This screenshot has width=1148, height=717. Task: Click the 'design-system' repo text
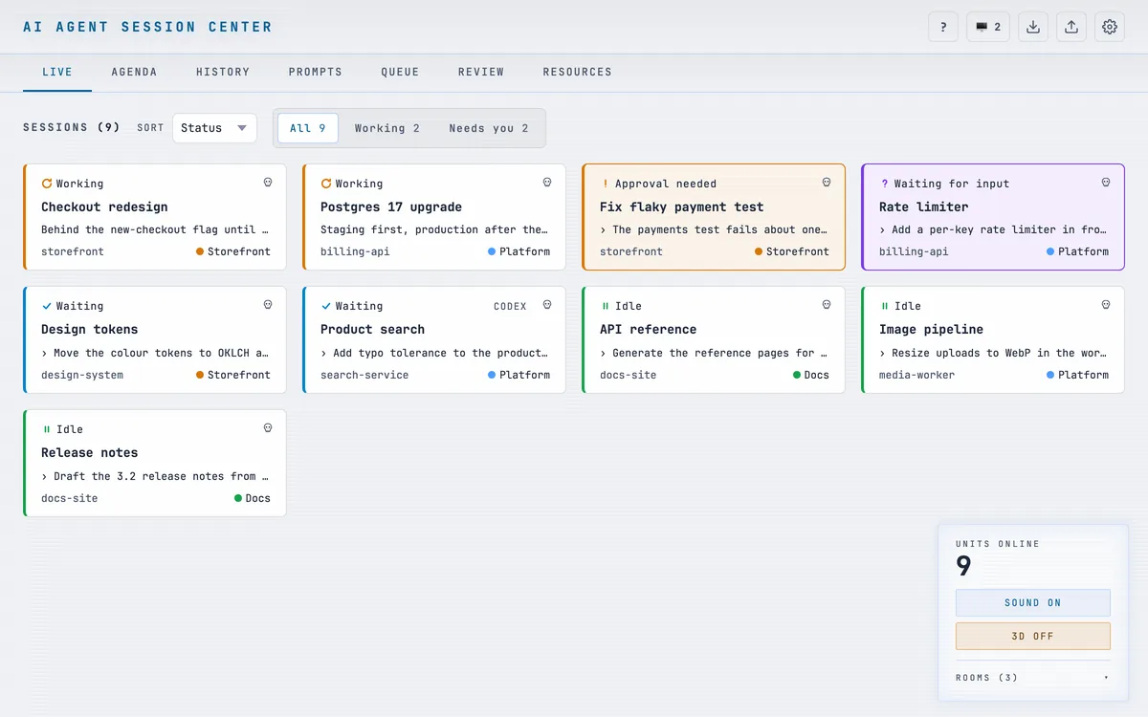click(x=82, y=375)
